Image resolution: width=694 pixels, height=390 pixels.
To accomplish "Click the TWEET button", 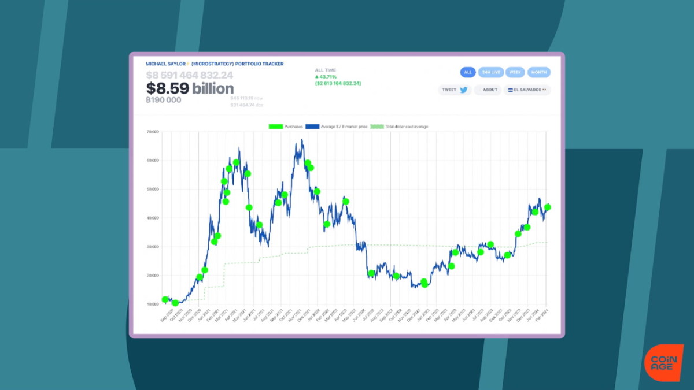I will click(454, 90).
